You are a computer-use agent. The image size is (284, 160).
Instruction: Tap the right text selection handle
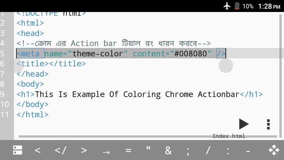pos(226,66)
